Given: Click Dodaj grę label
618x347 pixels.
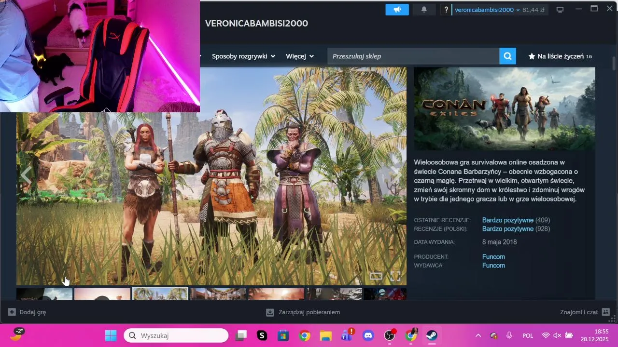Looking at the screenshot, I should [33, 312].
